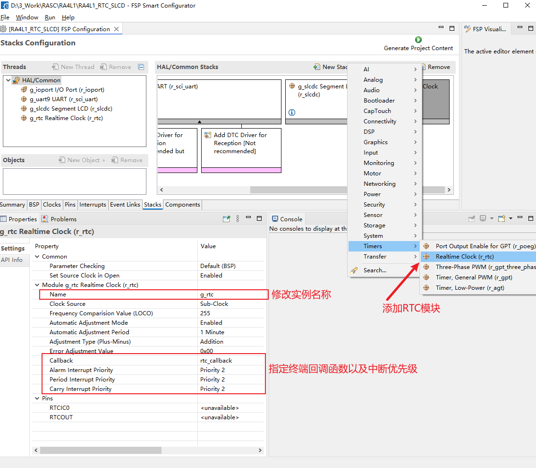The image size is (536, 468).
Task: Minimize the FSP Configuration editor area
Action: coord(441,27)
